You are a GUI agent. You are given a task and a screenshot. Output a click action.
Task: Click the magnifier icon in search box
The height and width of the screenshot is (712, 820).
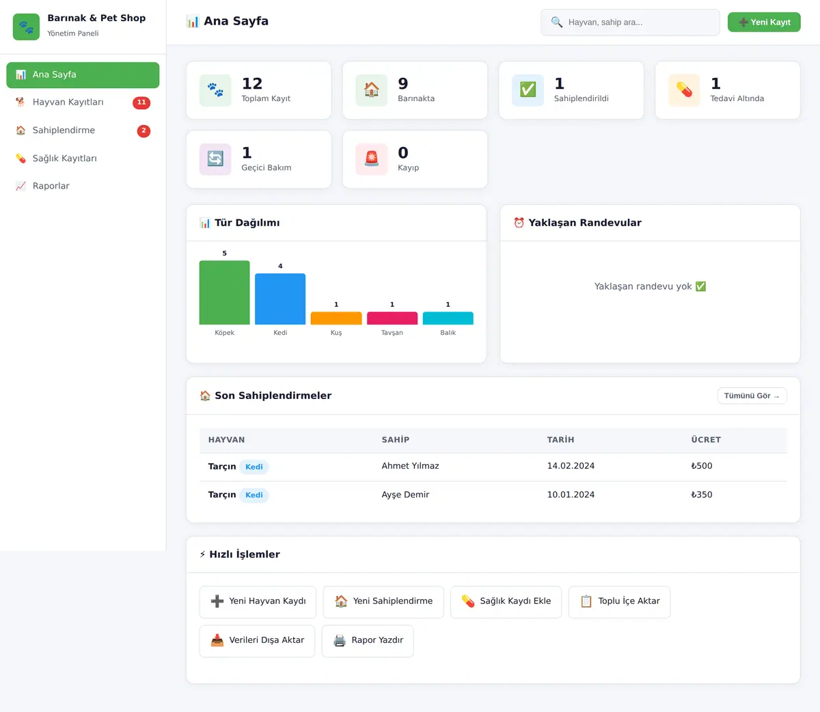tap(557, 22)
